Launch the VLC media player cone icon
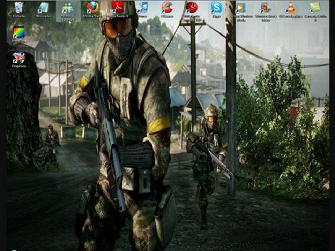This screenshot has height=251, width=335. 291,9
